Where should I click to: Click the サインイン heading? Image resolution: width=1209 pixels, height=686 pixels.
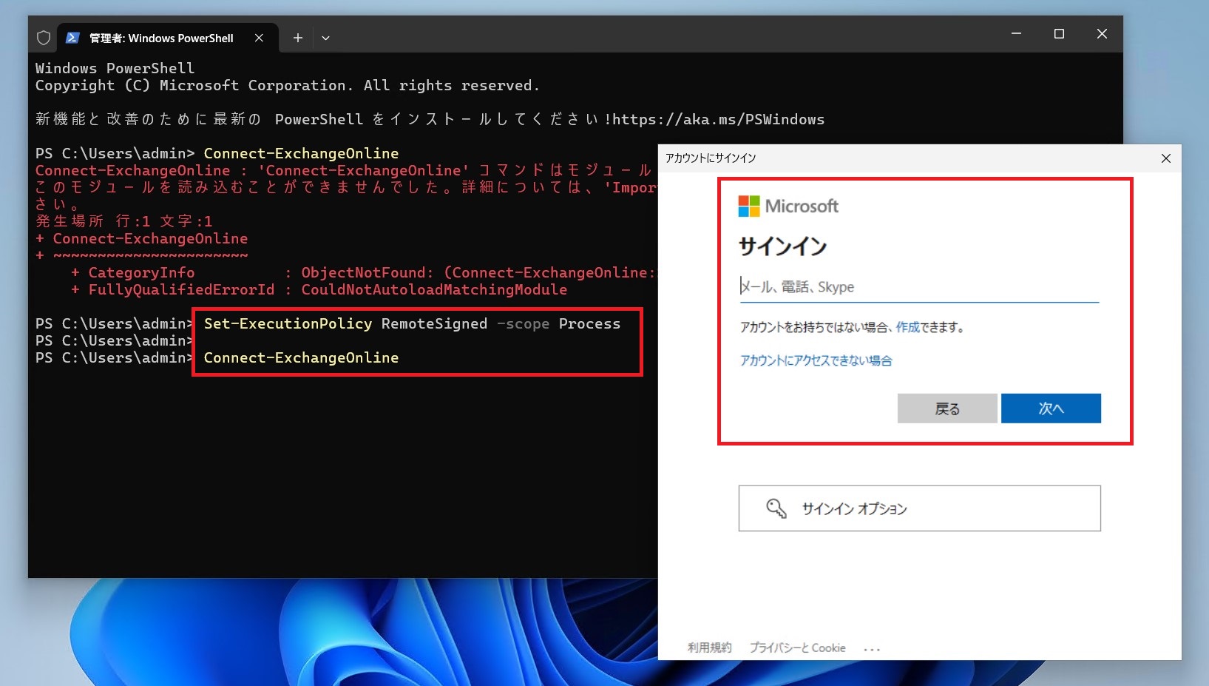[782, 246]
